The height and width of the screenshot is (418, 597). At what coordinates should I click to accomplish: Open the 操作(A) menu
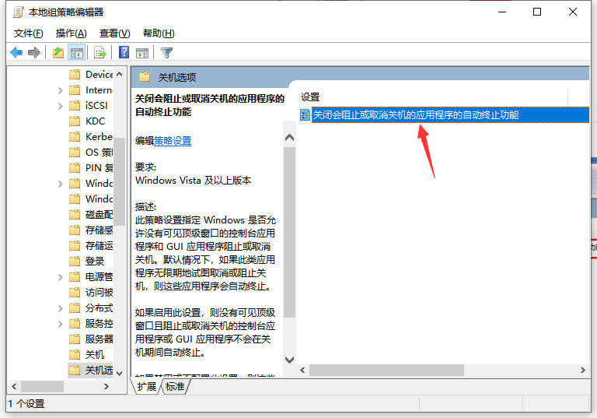pos(72,33)
